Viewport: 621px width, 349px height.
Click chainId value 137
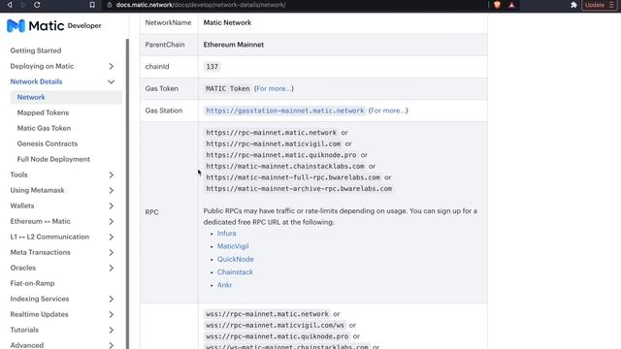pos(212,67)
